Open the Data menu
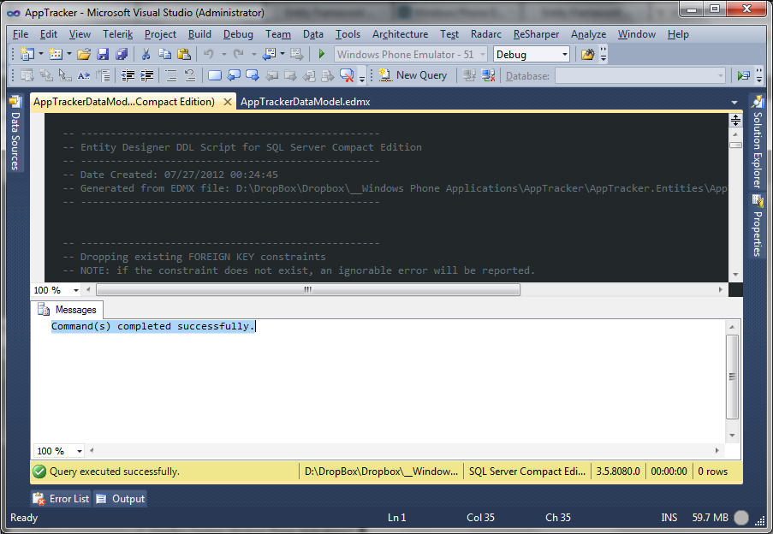The width and height of the screenshot is (773, 534). [313, 34]
